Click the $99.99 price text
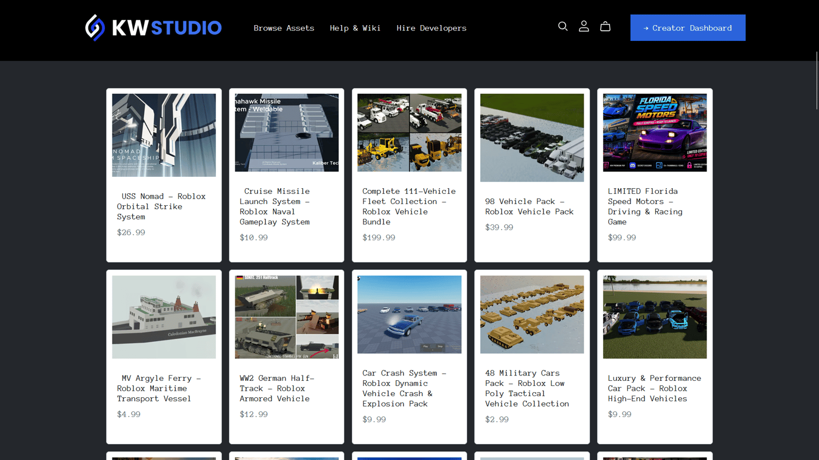Viewport: 819px width, 460px height. point(622,237)
